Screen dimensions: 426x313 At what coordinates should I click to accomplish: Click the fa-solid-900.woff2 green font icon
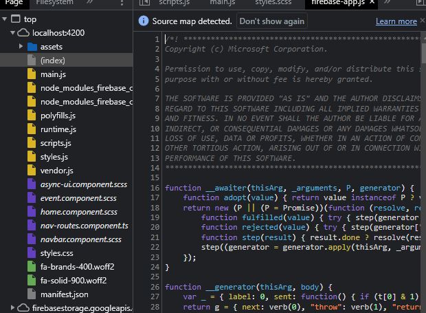[32, 281]
